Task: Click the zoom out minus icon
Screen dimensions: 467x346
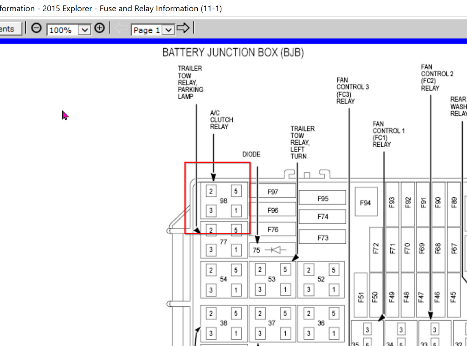Action: coord(36,28)
